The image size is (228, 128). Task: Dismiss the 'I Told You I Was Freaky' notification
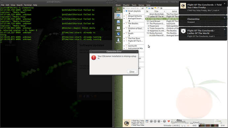[224, 4]
